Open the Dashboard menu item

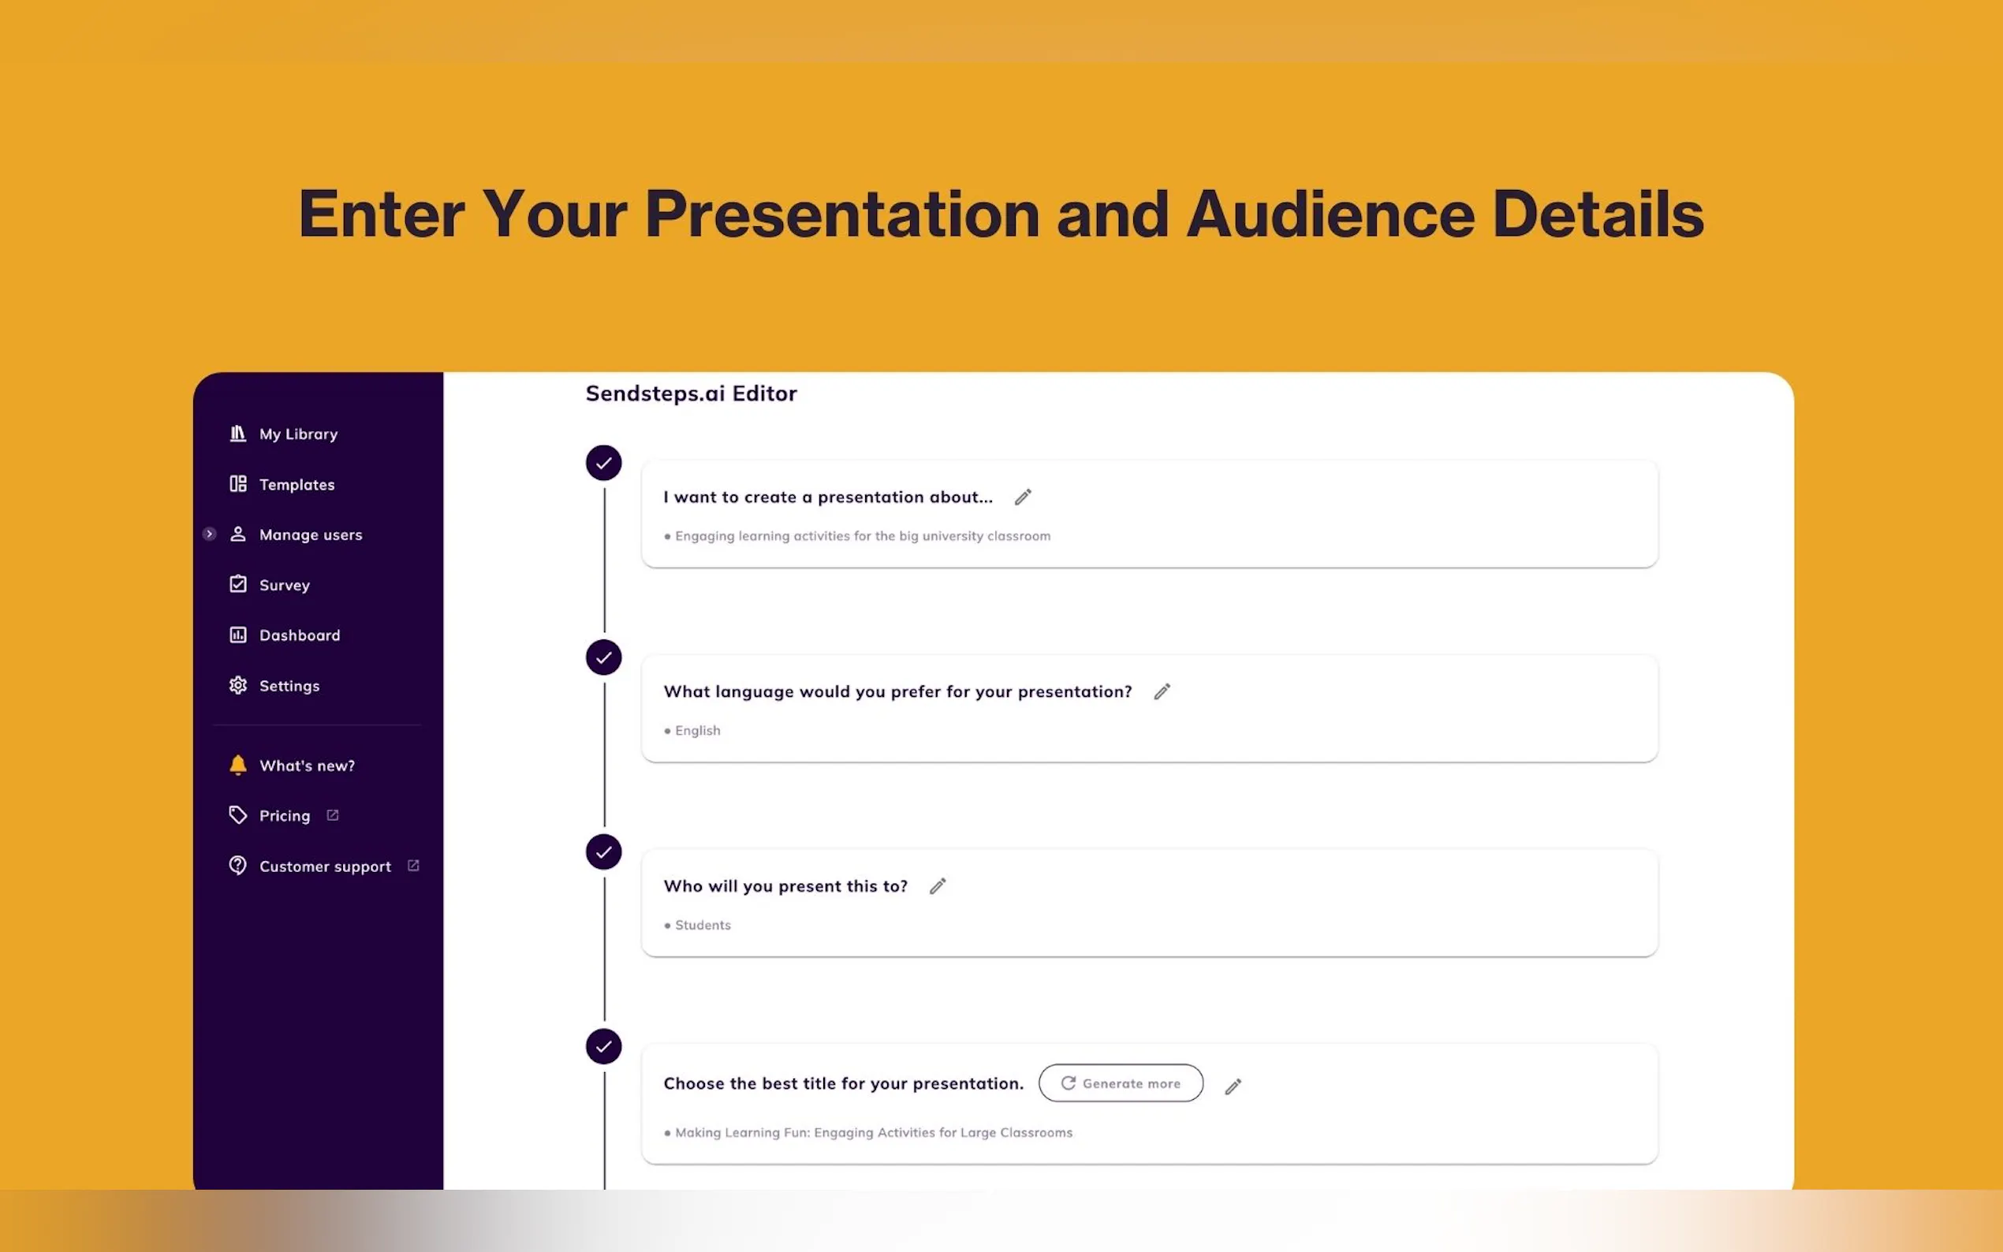299,635
